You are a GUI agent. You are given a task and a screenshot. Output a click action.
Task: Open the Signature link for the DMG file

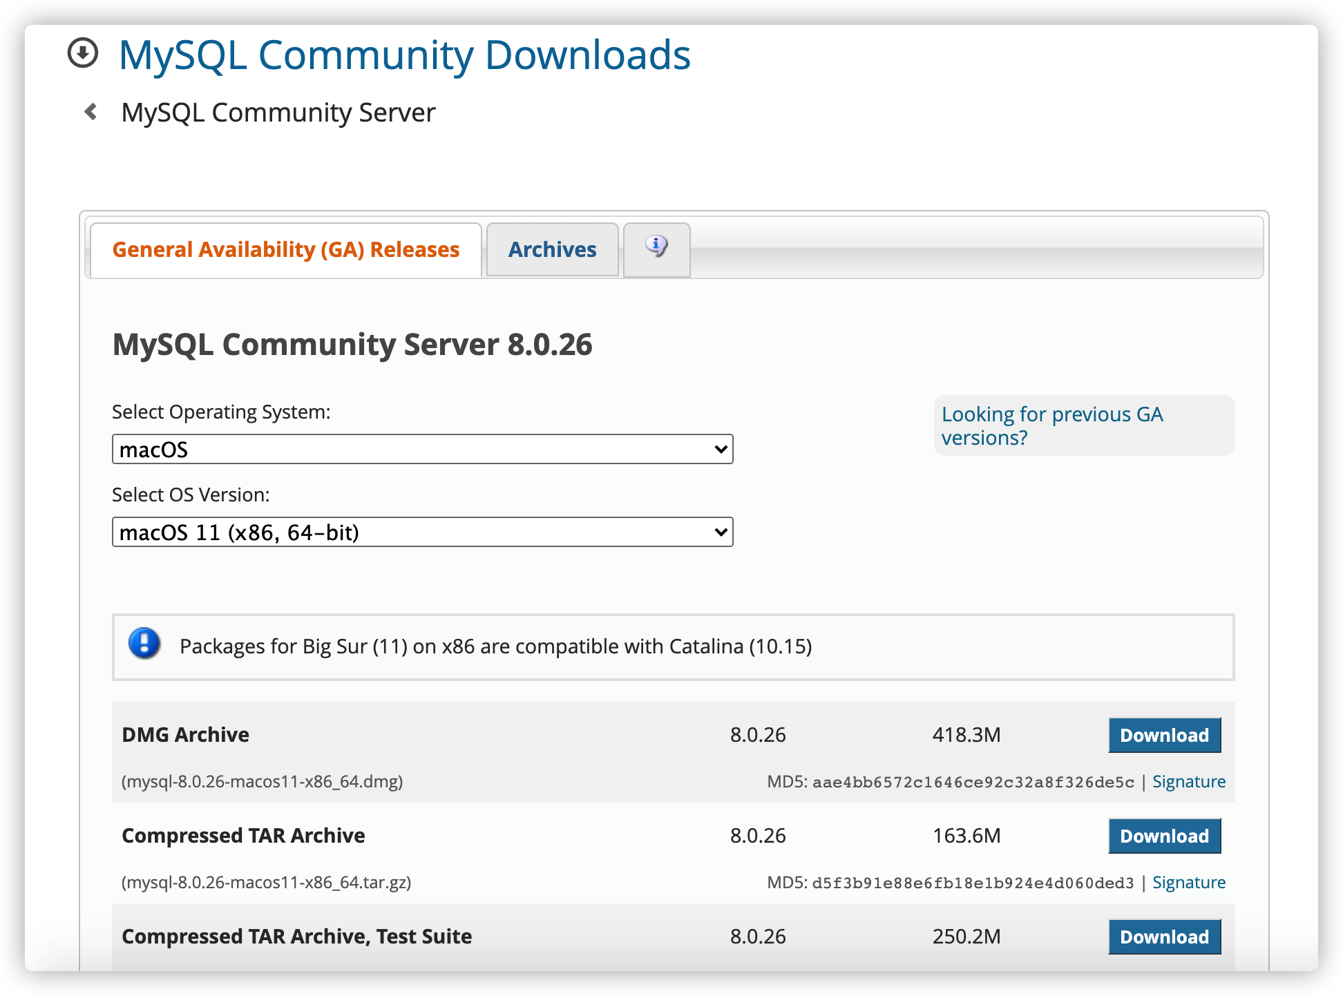click(x=1188, y=781)
